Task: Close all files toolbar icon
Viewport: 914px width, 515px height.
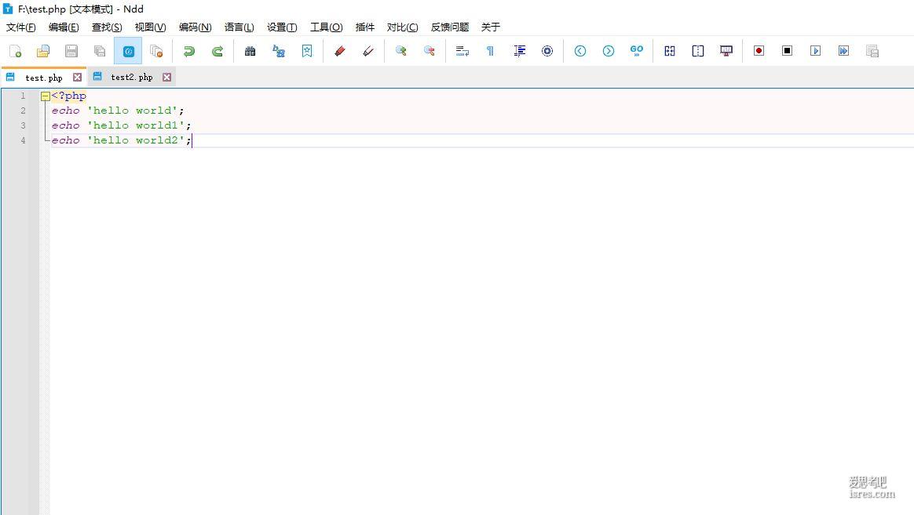Action: [156, 51]
